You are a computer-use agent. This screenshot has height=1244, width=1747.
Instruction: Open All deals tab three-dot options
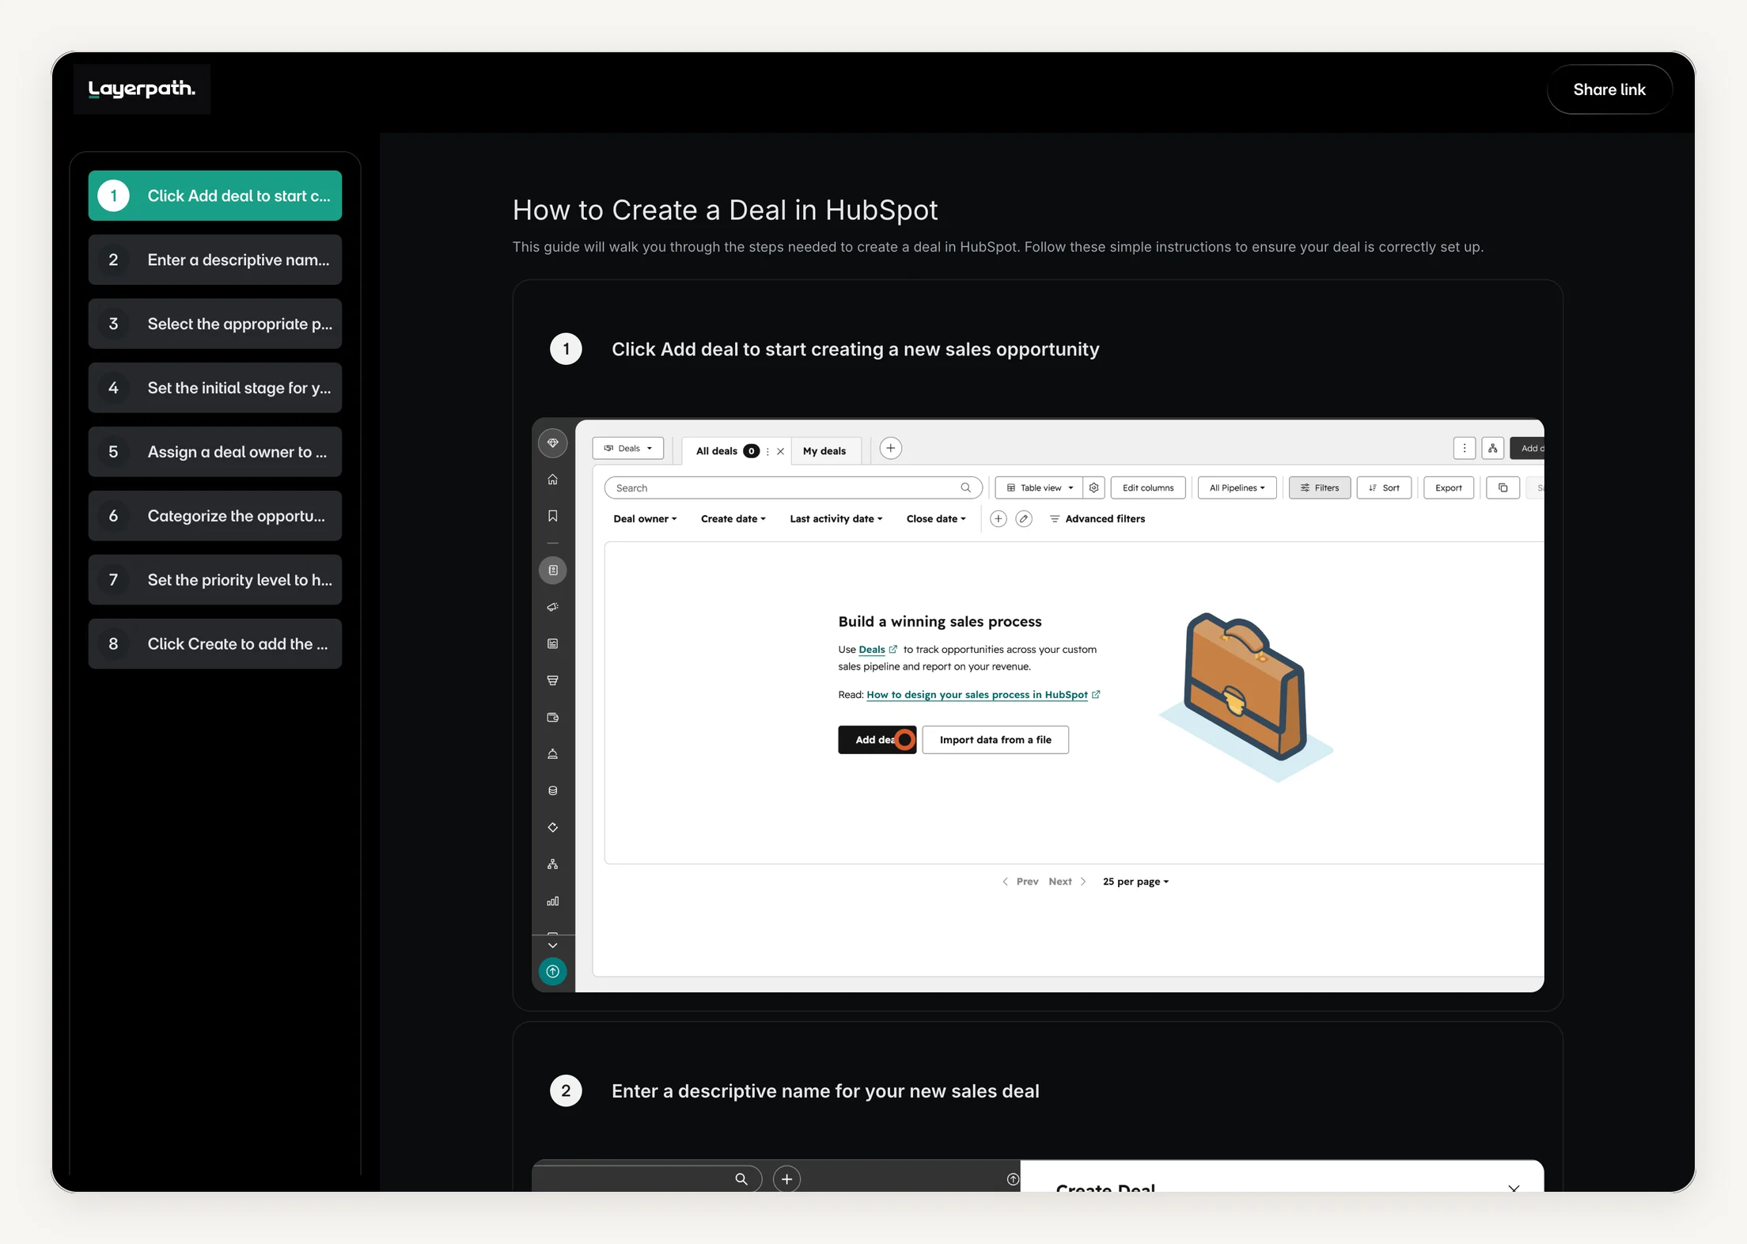pos(767,451)
